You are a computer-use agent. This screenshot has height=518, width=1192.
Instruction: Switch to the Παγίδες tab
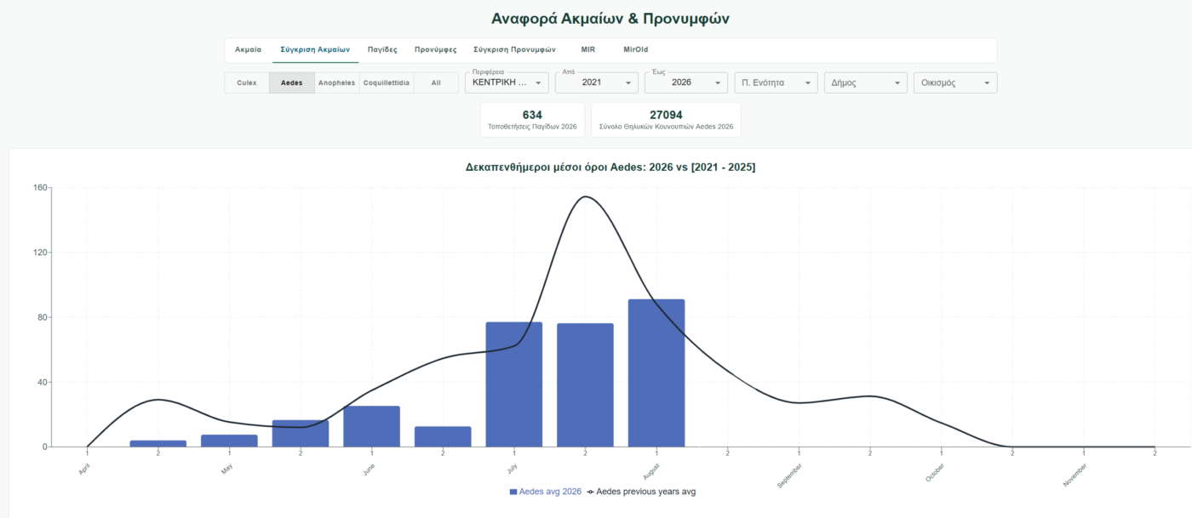[x=382, y=50]
